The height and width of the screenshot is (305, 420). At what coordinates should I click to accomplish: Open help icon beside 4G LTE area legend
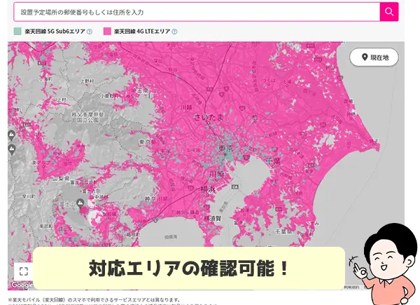(174, 32)
